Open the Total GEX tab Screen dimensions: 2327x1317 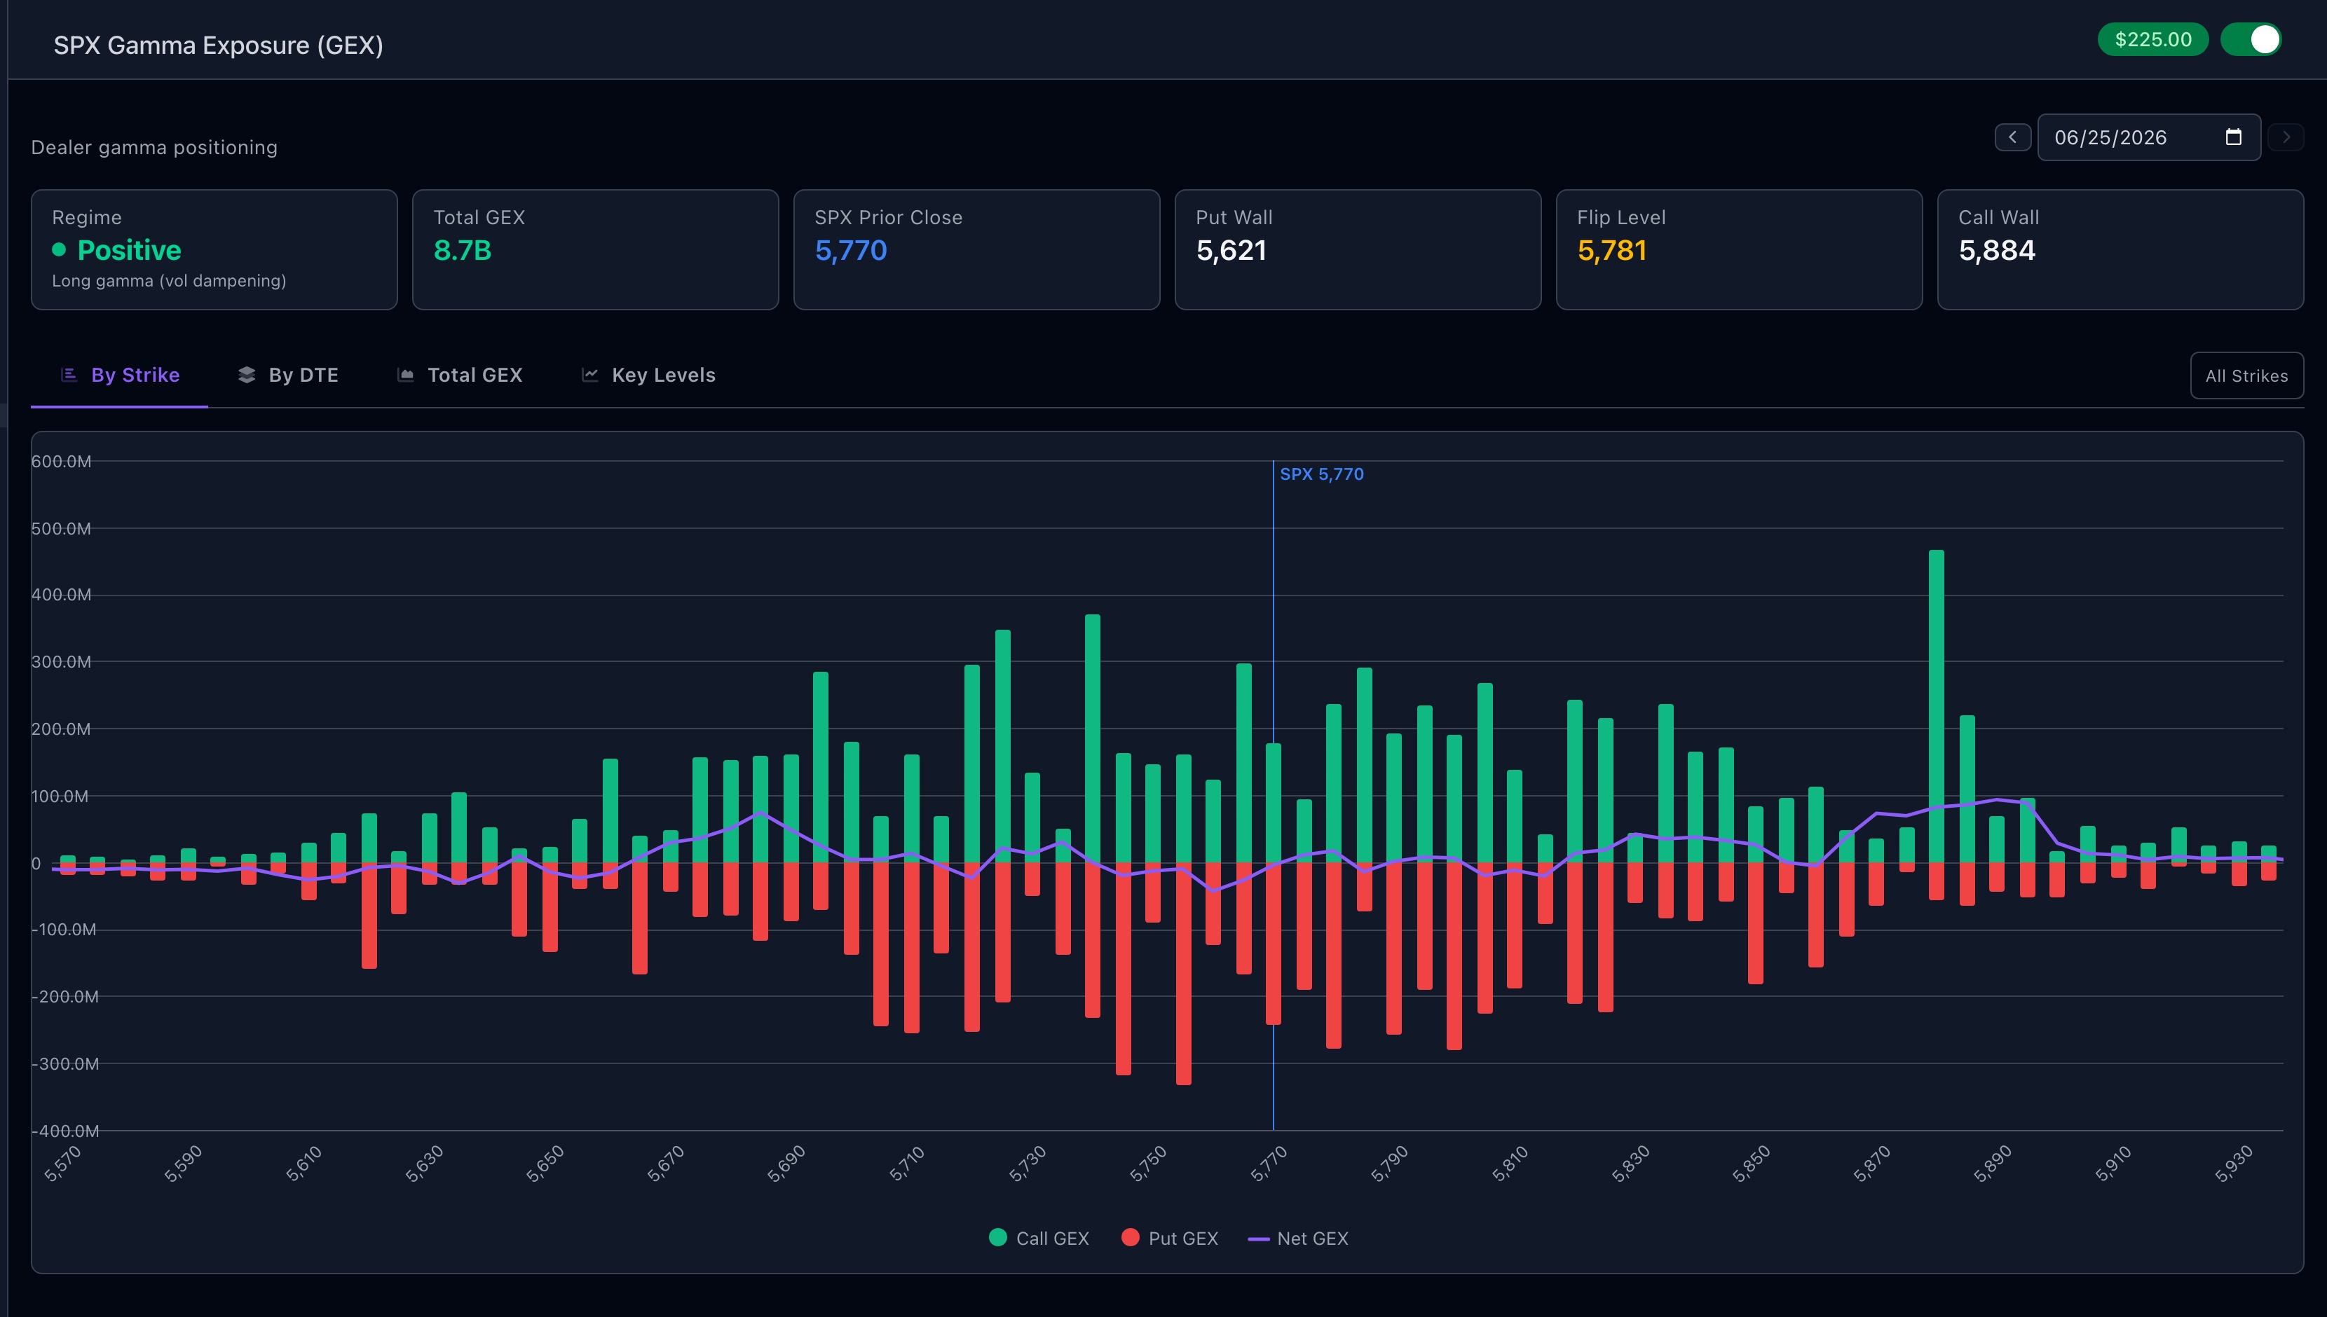pyautogui.click(x=460, y=375)
